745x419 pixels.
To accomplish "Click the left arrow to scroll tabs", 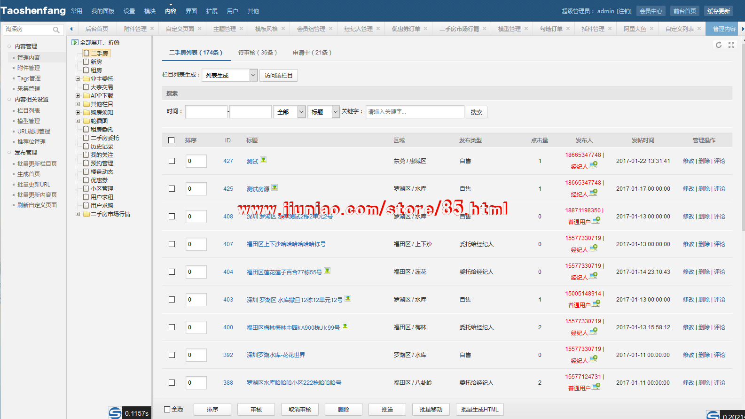I will pyautogui.click(x=71, y=29).
